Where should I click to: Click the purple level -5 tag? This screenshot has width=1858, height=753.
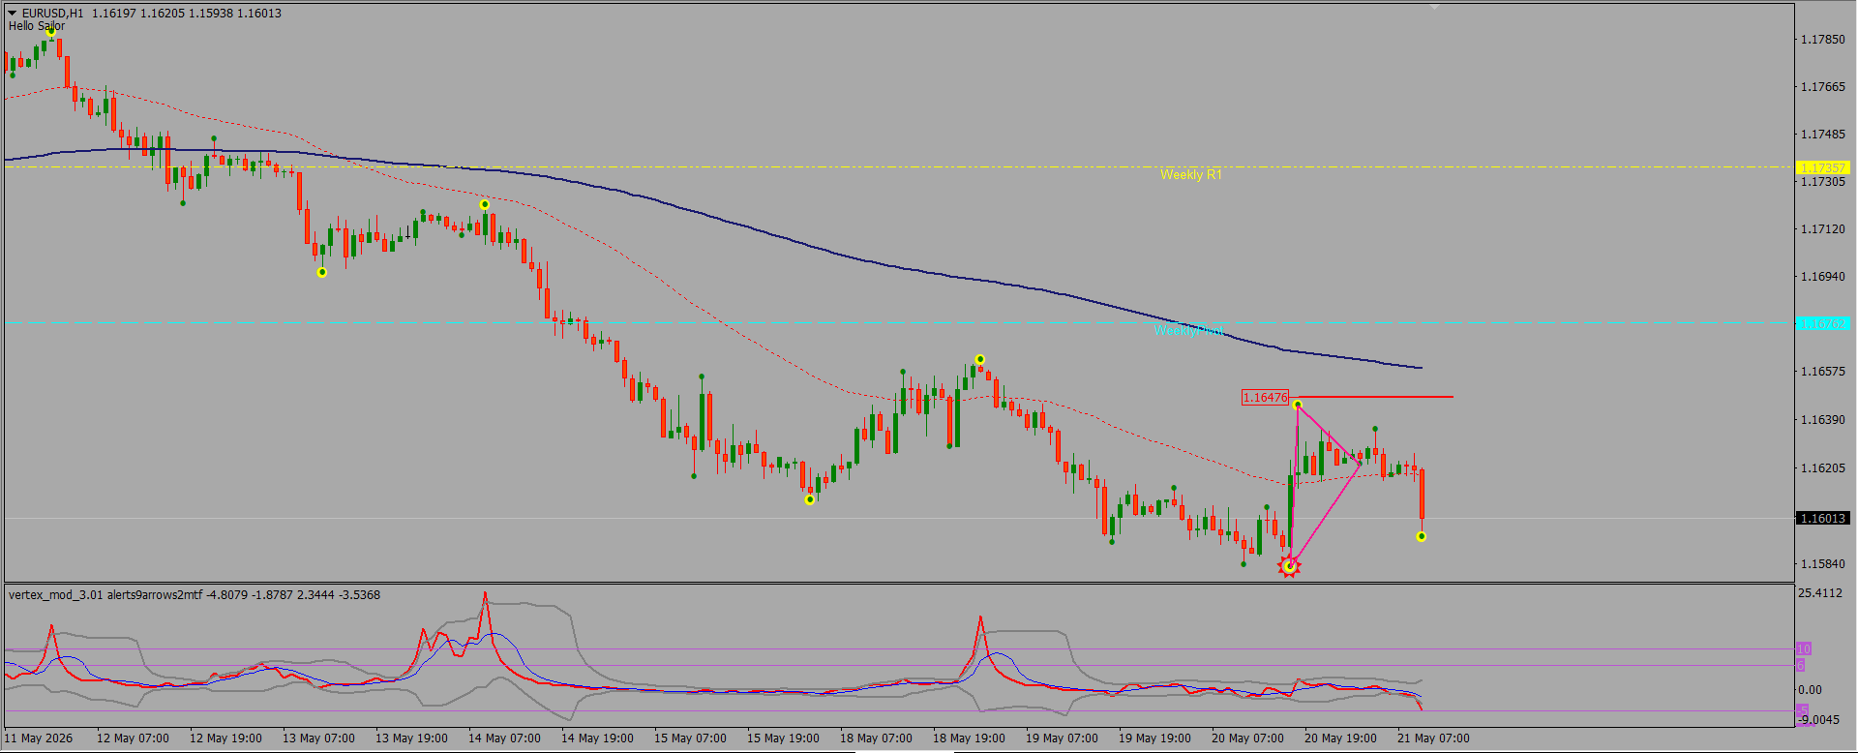point(1802,711)
